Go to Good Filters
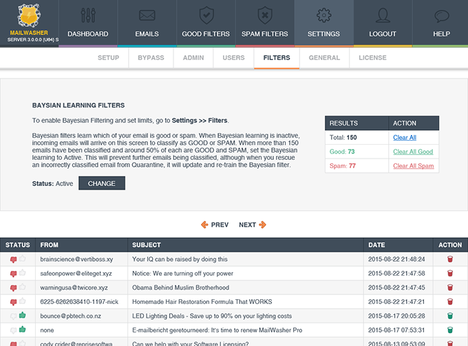 pyautogui.click(x=206, y=23)
